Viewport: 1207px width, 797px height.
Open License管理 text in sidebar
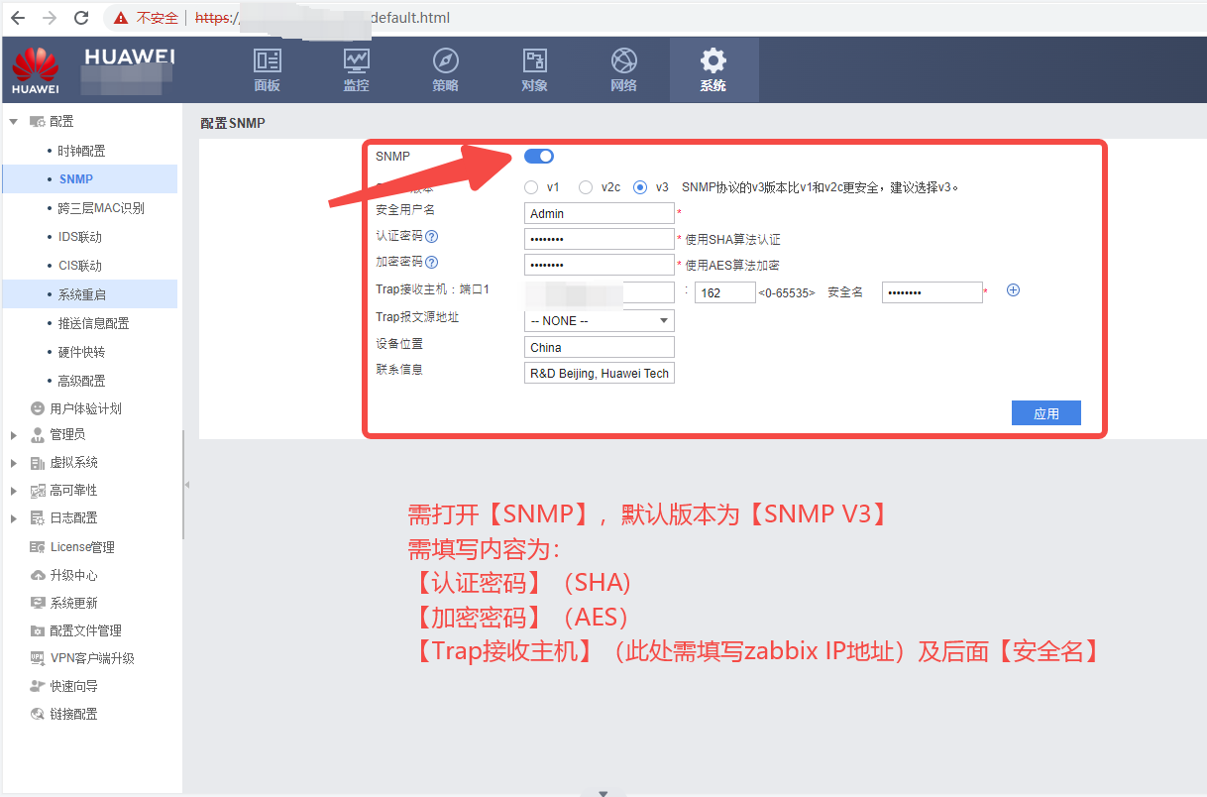tap(82, 547)
